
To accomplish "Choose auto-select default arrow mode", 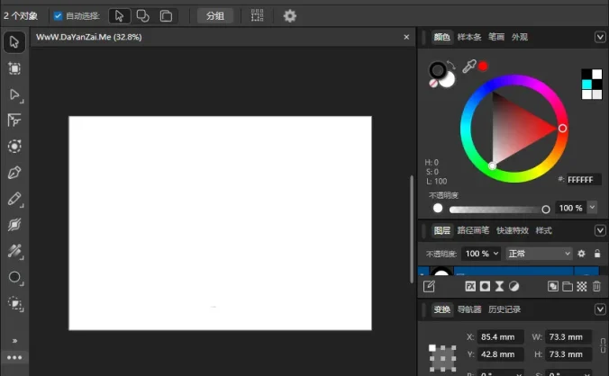I will pos(119,16).
